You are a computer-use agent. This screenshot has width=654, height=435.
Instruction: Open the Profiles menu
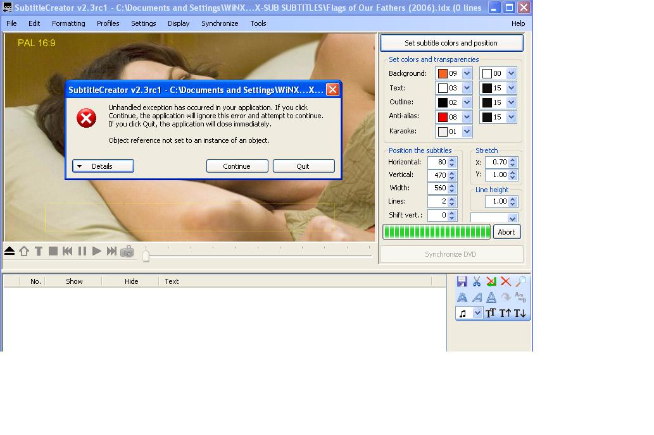pos(108,23)
